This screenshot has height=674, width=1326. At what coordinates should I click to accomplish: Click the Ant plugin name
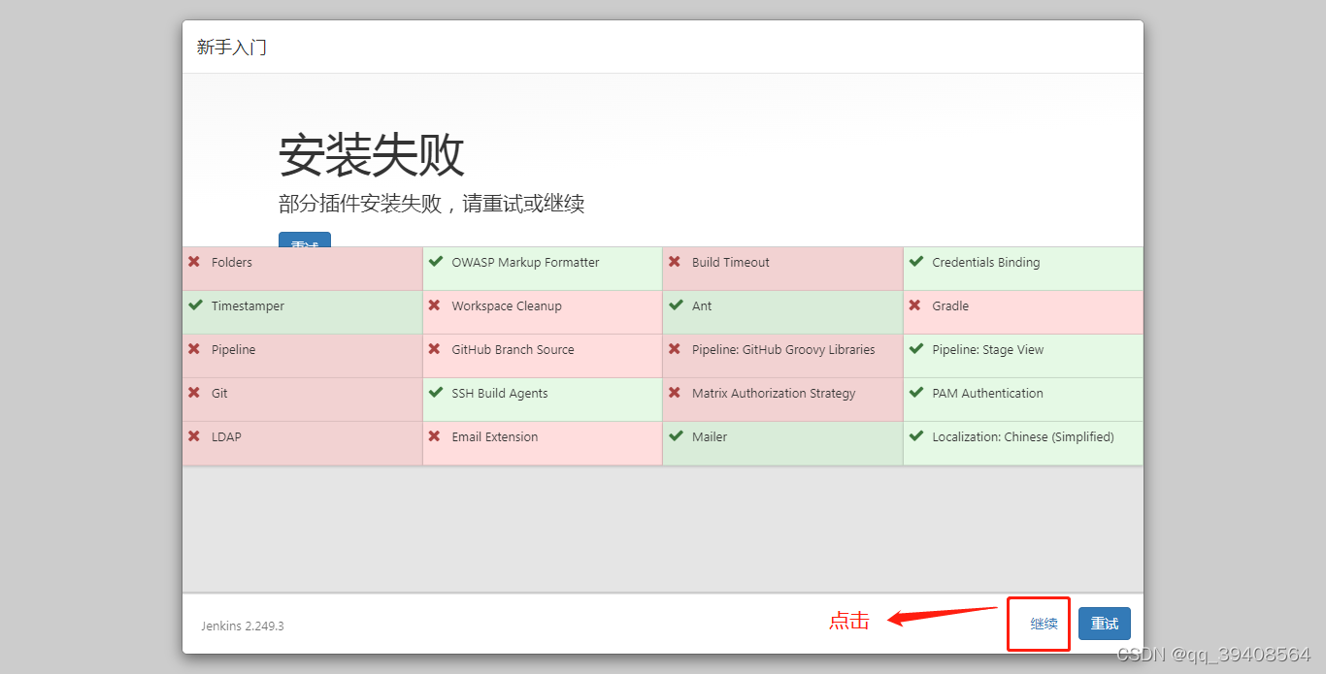702,306
